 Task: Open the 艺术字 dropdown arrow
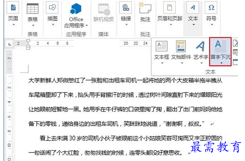click(202, 63)
